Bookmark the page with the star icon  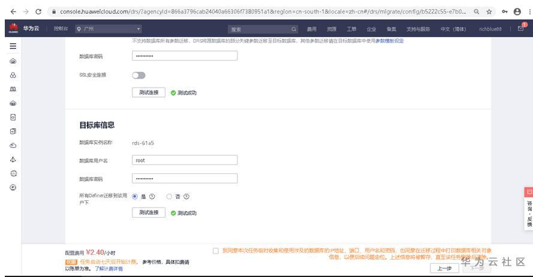(489, 11)
